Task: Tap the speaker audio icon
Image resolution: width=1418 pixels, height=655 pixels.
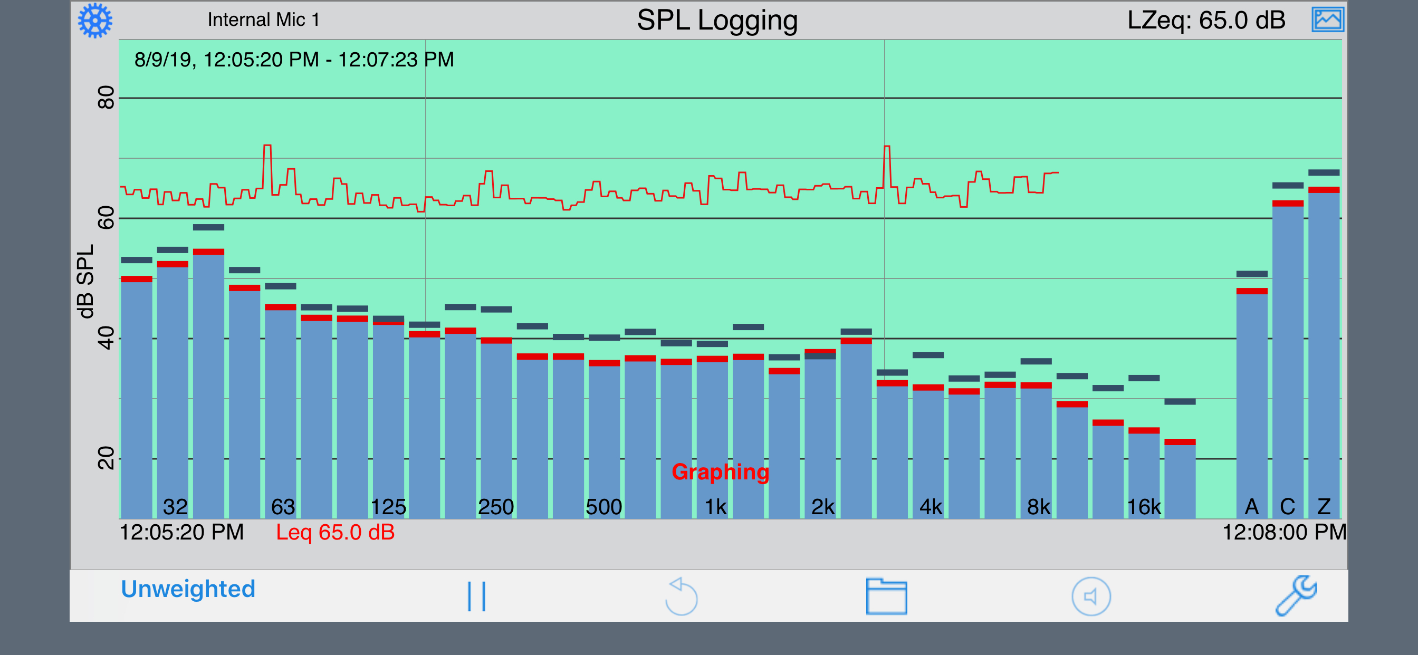Action: tap(1090, 596)
